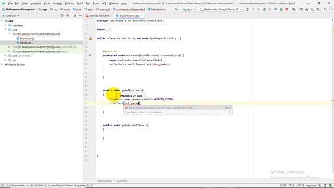This screenshot has height=188, width=334.
Task: Click the gotofb() breadcrumb below editor
Action: point(122,181)
